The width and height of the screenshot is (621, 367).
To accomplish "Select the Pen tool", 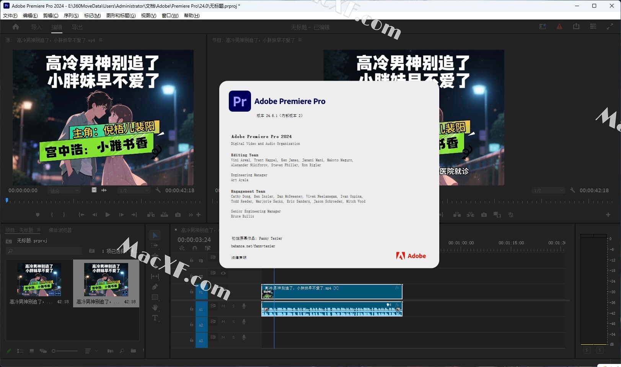I will (155, 287).
